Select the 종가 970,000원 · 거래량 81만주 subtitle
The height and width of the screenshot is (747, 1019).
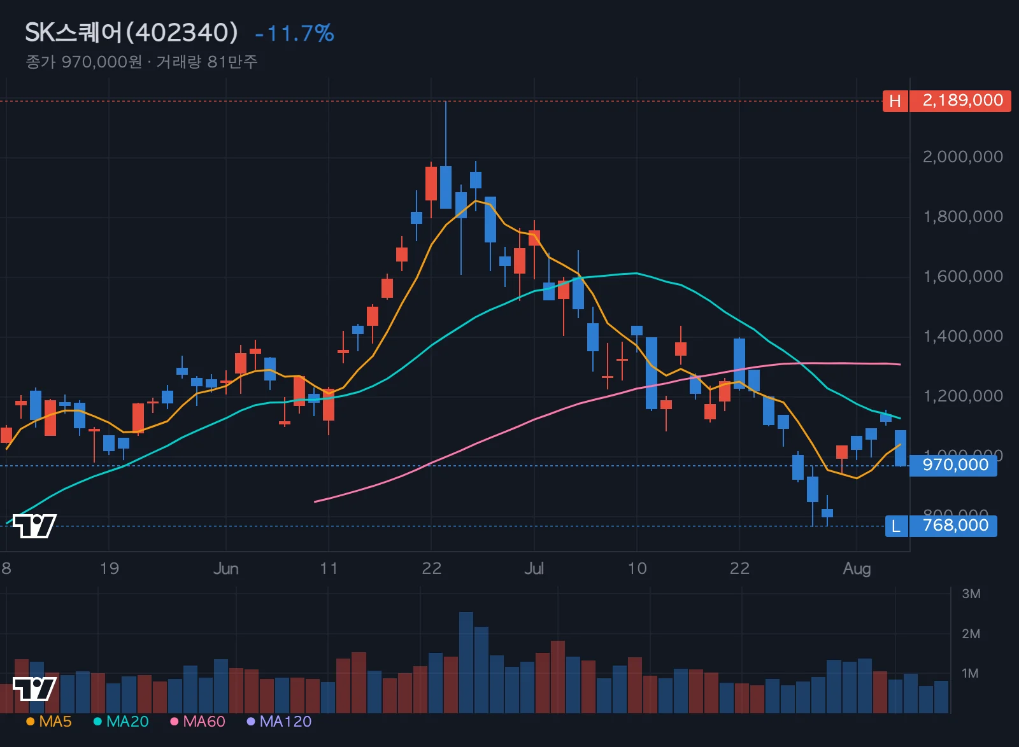141,62
